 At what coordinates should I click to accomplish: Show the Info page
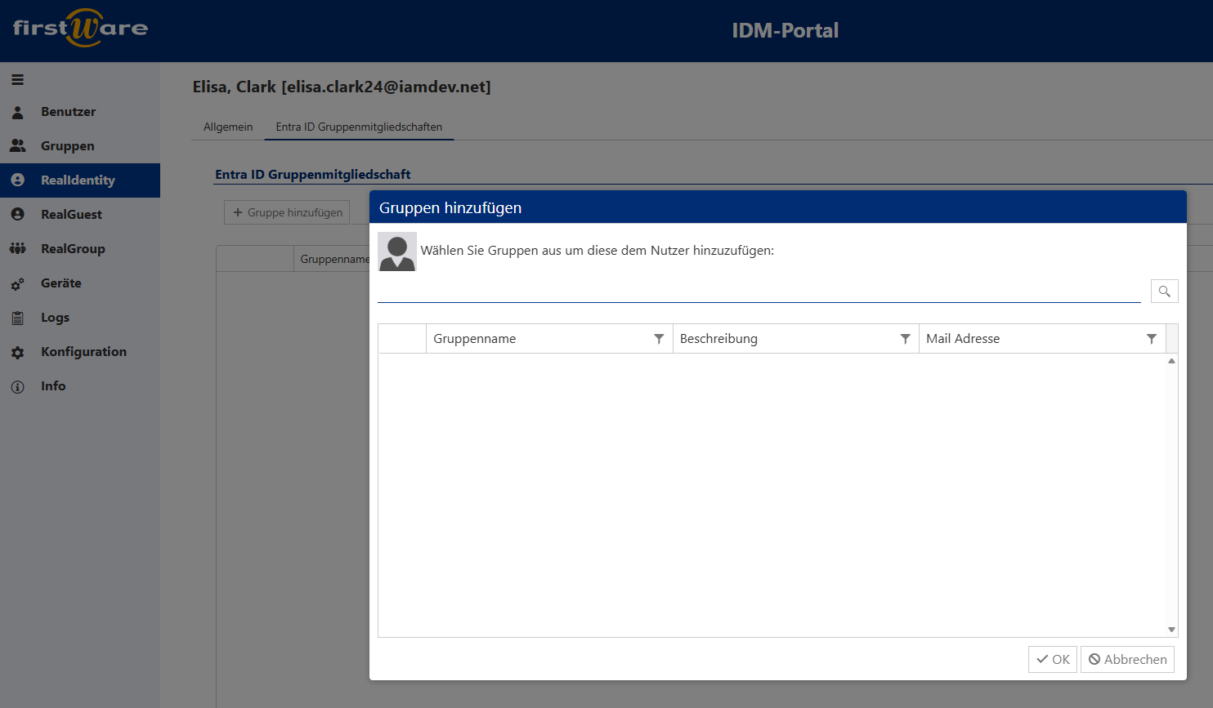pos(53,385)
